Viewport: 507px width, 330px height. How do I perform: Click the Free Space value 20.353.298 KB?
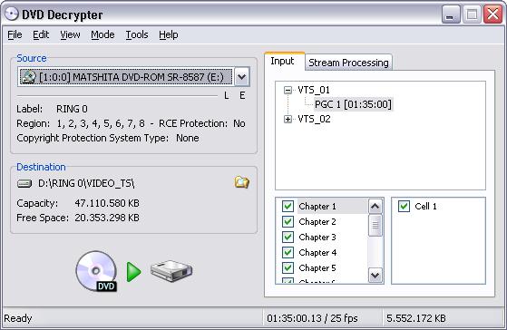[x=107, y=218]
